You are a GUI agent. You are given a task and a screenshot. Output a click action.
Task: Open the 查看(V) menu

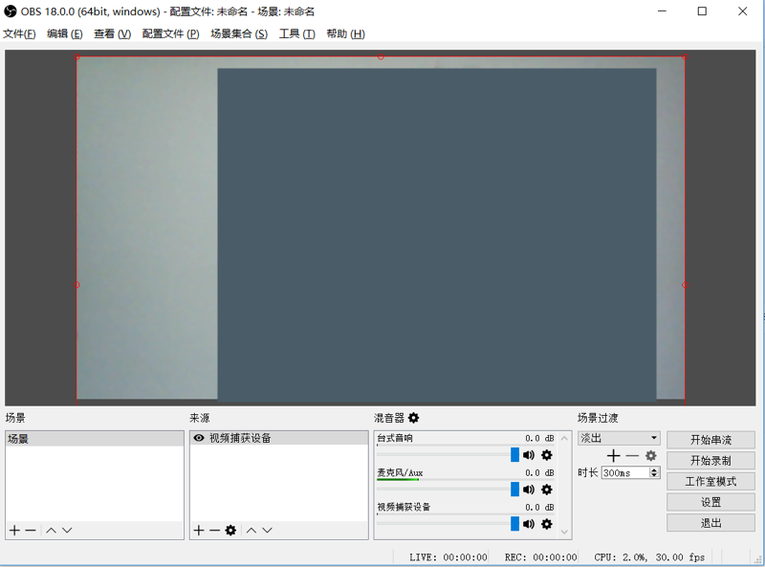(x=112, y=33)
